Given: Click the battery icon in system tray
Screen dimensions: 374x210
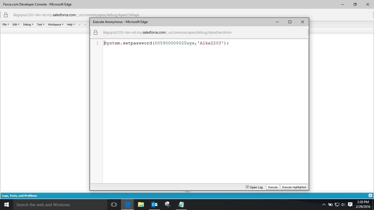Looking at the screenshot, I should [330, 205].
